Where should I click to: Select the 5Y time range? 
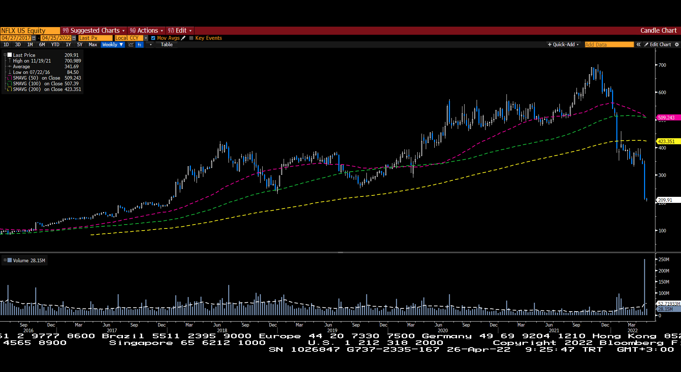coord(80,44)
